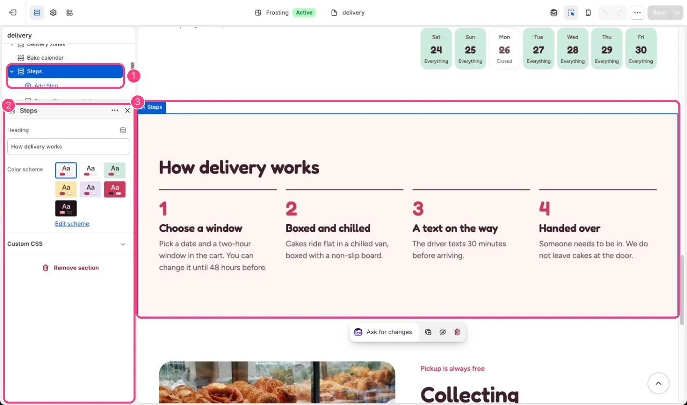Click the sidekick assistant icon in top bar
The image size is (687, 405).
coord(554,13)
